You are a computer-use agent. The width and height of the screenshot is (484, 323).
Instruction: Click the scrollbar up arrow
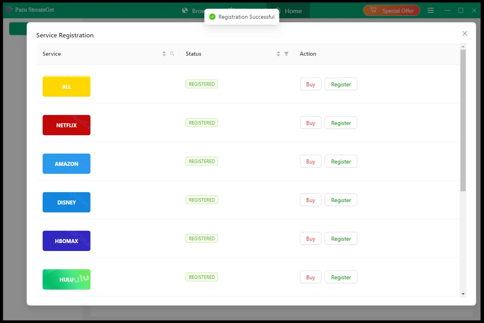point(463,46)
